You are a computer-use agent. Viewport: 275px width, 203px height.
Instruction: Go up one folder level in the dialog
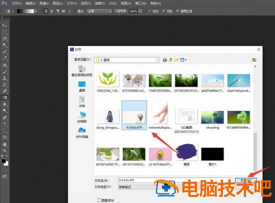(x=170, y=60)
